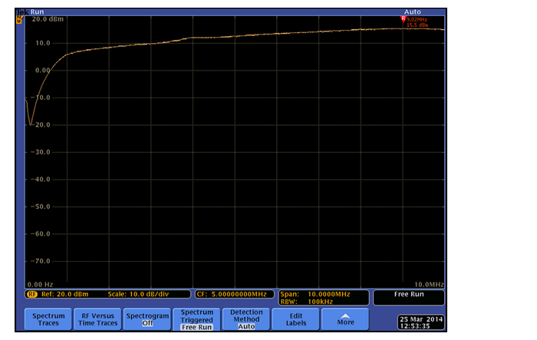
Task: Change Spectrum Triggered Free Run mode
Action: point(196,319)
